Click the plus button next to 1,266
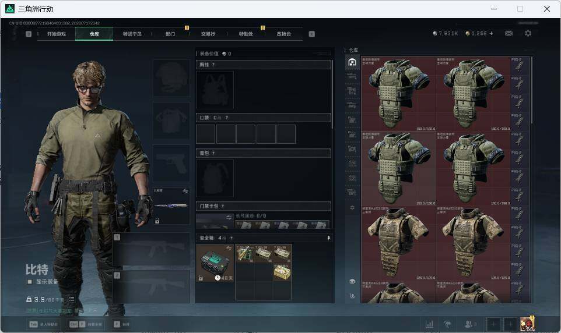561x333 pixels. [491, 33]
